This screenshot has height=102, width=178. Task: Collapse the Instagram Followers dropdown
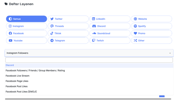coord(89,53)
